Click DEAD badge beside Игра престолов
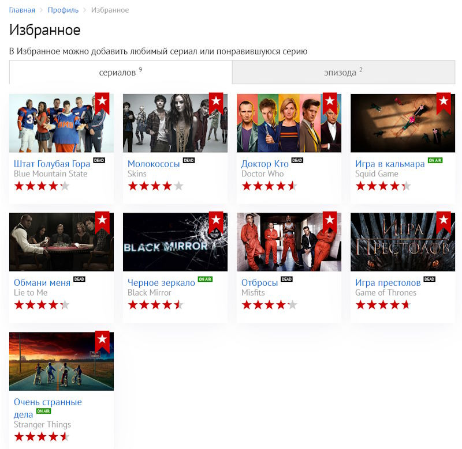Screen dimensions: 462x449 pyautogui.click(x=429, y=279)
